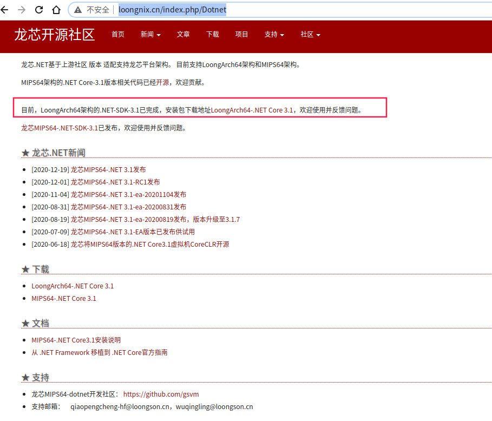Open LoongArch64-.NET Core 3.1 under 下载 section
This screenshot has height=421, width=492.
coord(73,286)
